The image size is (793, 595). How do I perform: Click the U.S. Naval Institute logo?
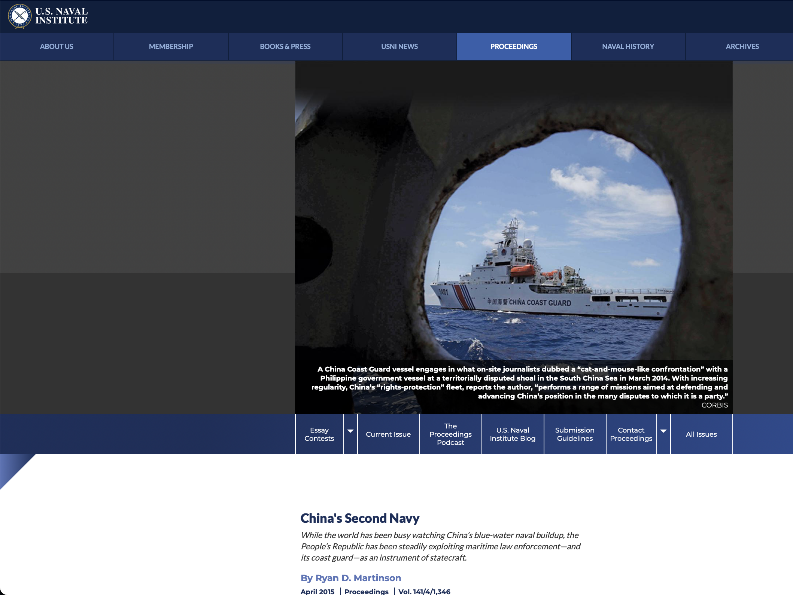pos(48,16)
